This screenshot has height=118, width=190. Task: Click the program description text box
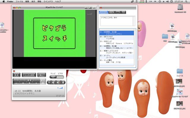[116, 21]
